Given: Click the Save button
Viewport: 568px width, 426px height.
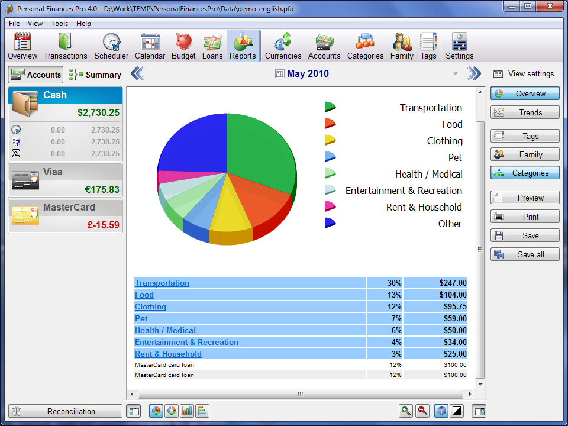Looking at the screenshot, I should (525, 235).
